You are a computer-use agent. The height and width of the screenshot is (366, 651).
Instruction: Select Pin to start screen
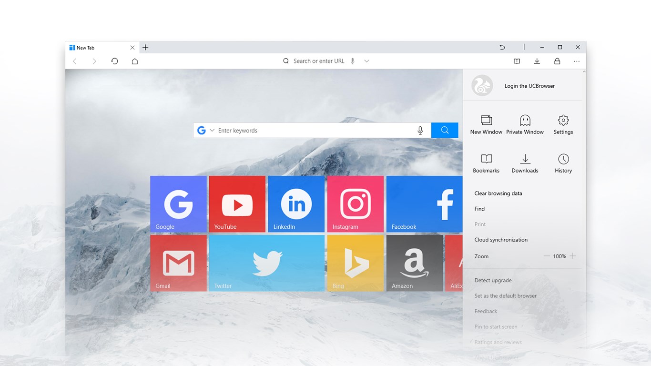point(496,327)
